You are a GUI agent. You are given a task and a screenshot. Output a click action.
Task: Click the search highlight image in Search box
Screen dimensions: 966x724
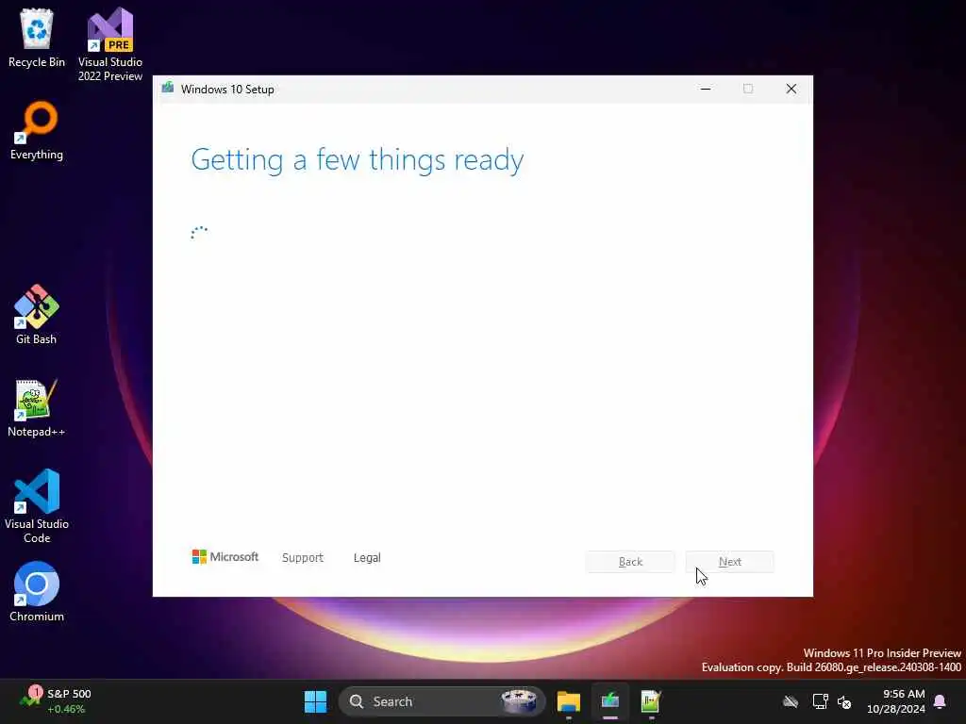[519, 701]
